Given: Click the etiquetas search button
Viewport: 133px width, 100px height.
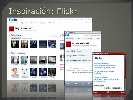Looking at the screenshot, I should (117, 88).
